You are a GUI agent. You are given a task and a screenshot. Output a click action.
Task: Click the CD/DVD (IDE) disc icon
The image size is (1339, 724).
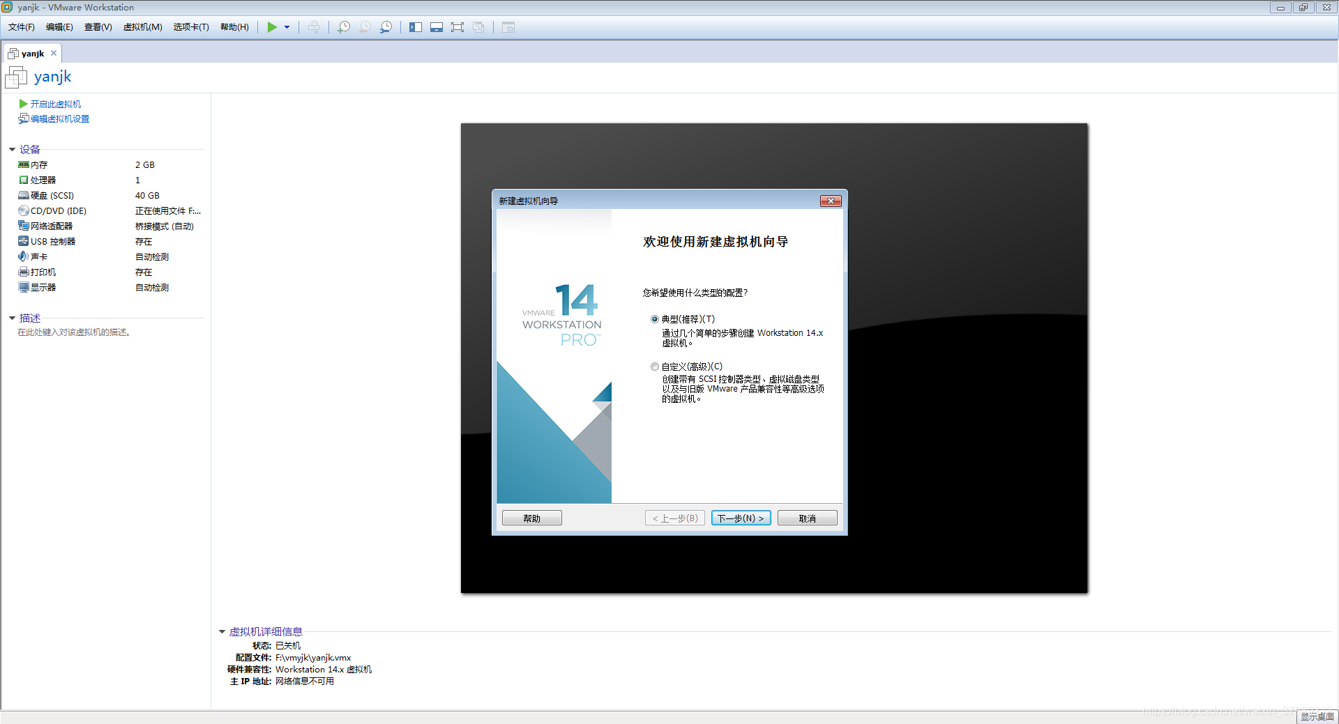[x=24, y=211]
